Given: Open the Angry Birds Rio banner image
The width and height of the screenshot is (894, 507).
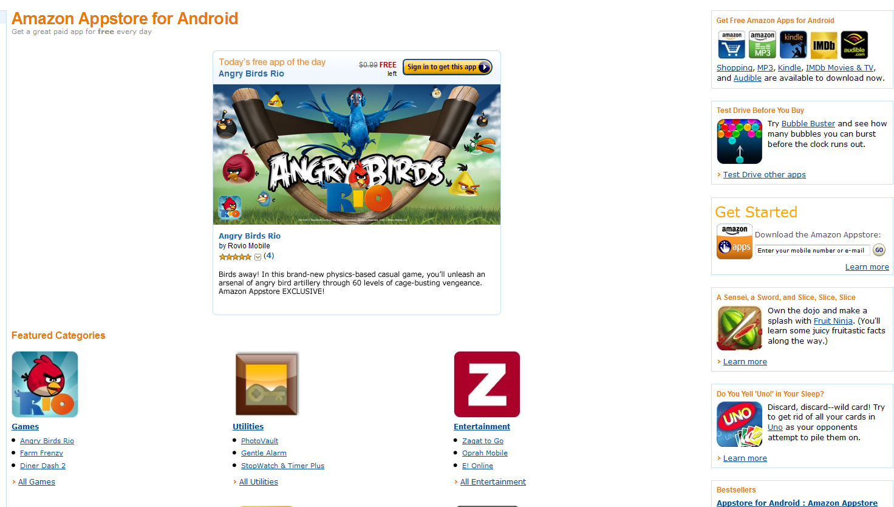Looking at the screenshot, I should pos(357,154).
